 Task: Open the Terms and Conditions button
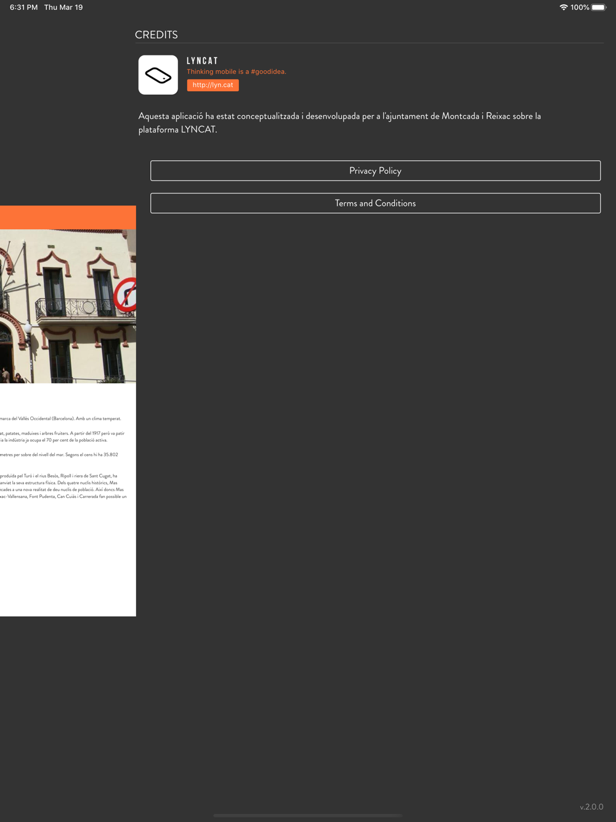click(375, 203)
